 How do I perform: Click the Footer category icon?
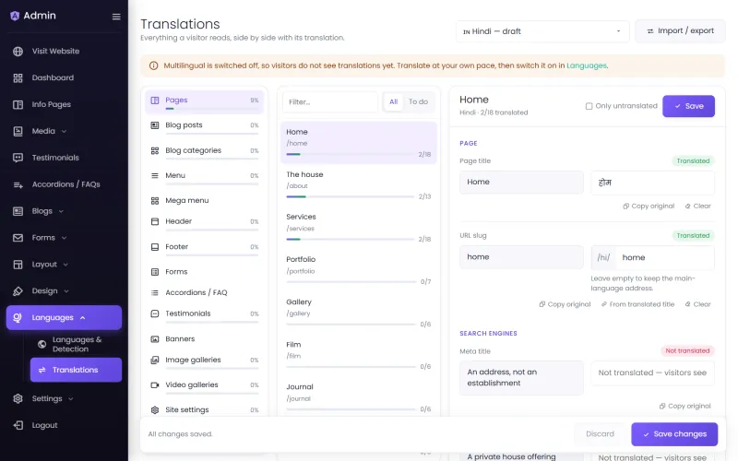(154, 246)
